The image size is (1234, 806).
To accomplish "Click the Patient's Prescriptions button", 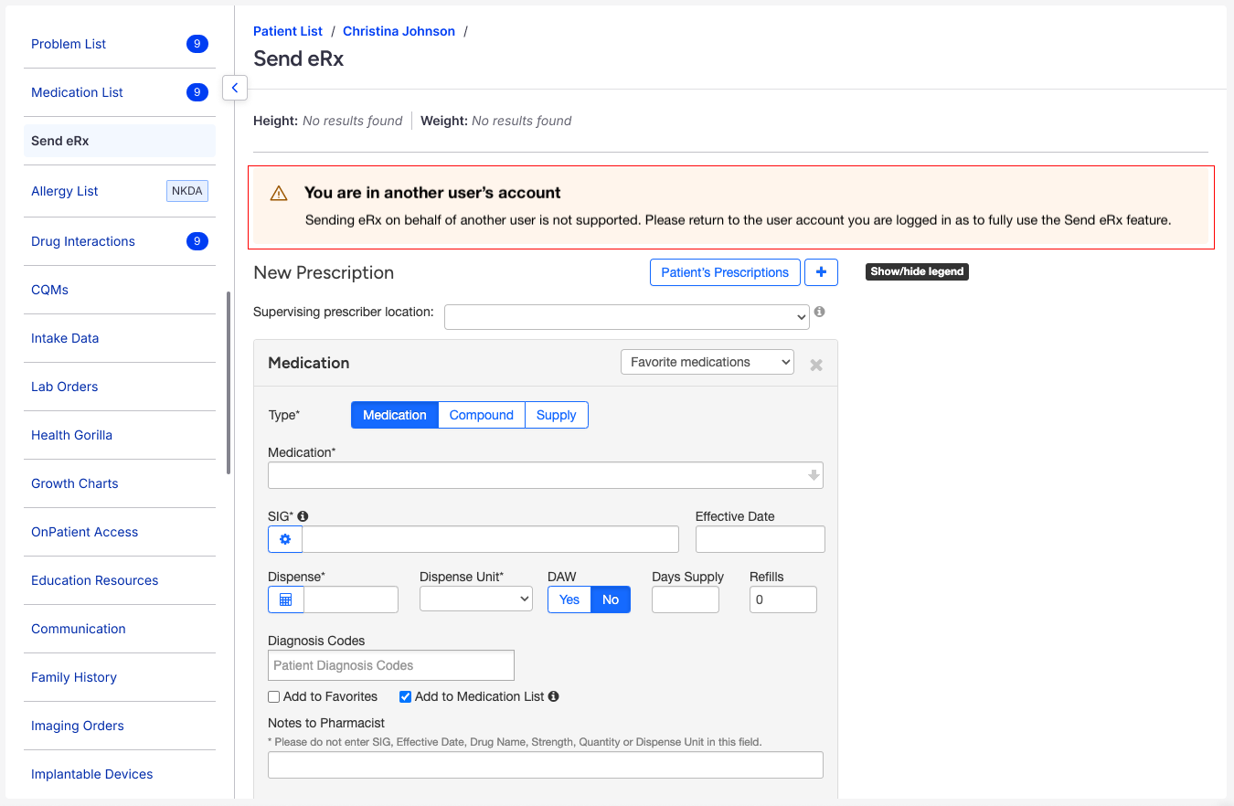I will tap(725, 272).
